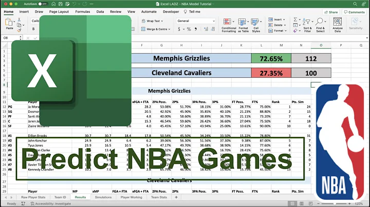This screenshot has width=370, height=207.
Task: Click the Name Box showing O8
Action: point(11,37)
